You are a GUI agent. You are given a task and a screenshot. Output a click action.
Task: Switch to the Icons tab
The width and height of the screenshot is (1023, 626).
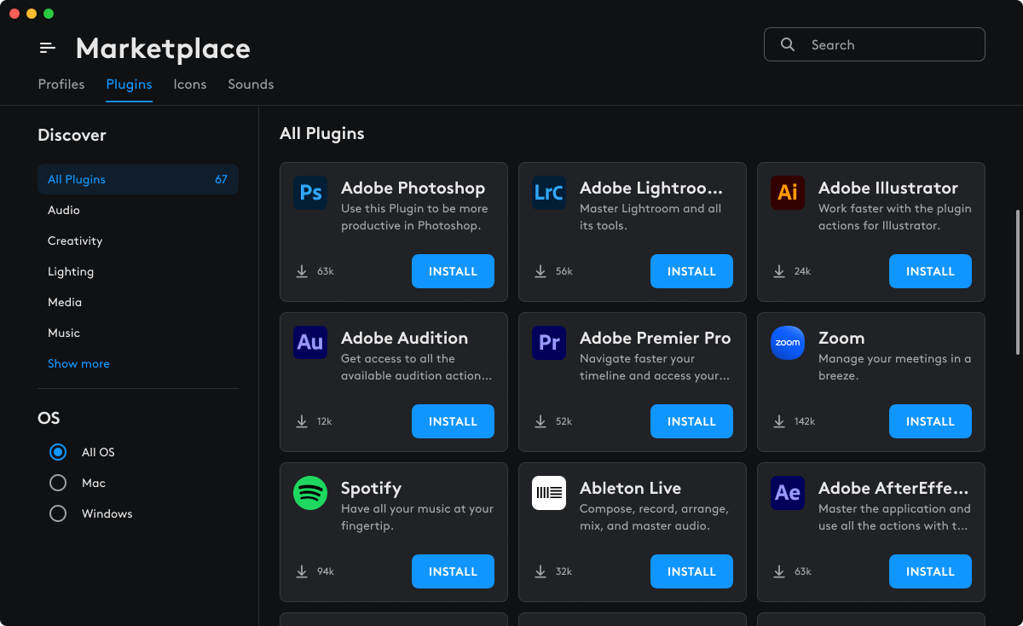(190, 84)
